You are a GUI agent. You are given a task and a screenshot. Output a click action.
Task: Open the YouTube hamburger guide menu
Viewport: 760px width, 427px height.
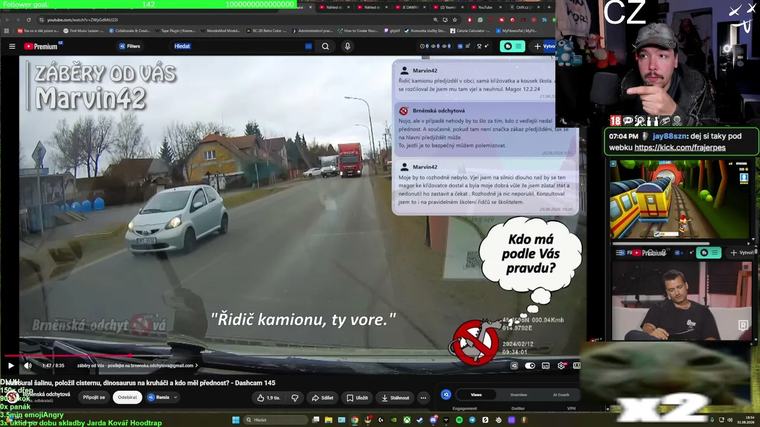point(12,46)
